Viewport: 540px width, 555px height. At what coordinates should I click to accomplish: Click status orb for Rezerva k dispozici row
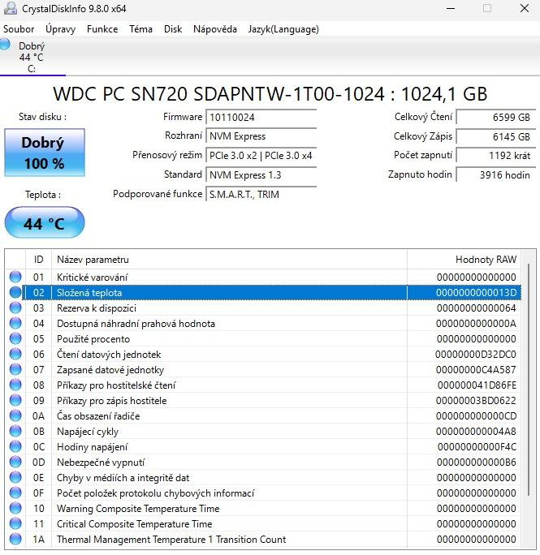click(15, 308)
